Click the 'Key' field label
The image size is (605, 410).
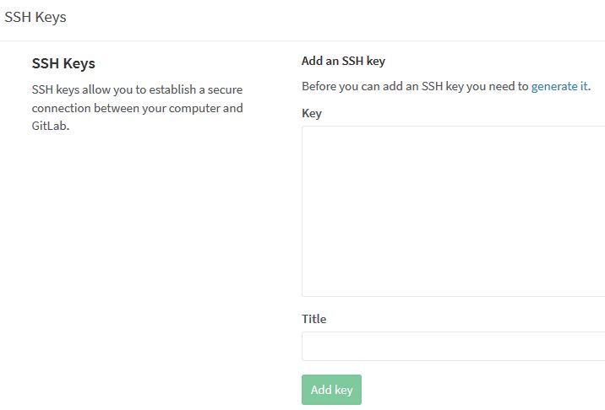(312, 113)
